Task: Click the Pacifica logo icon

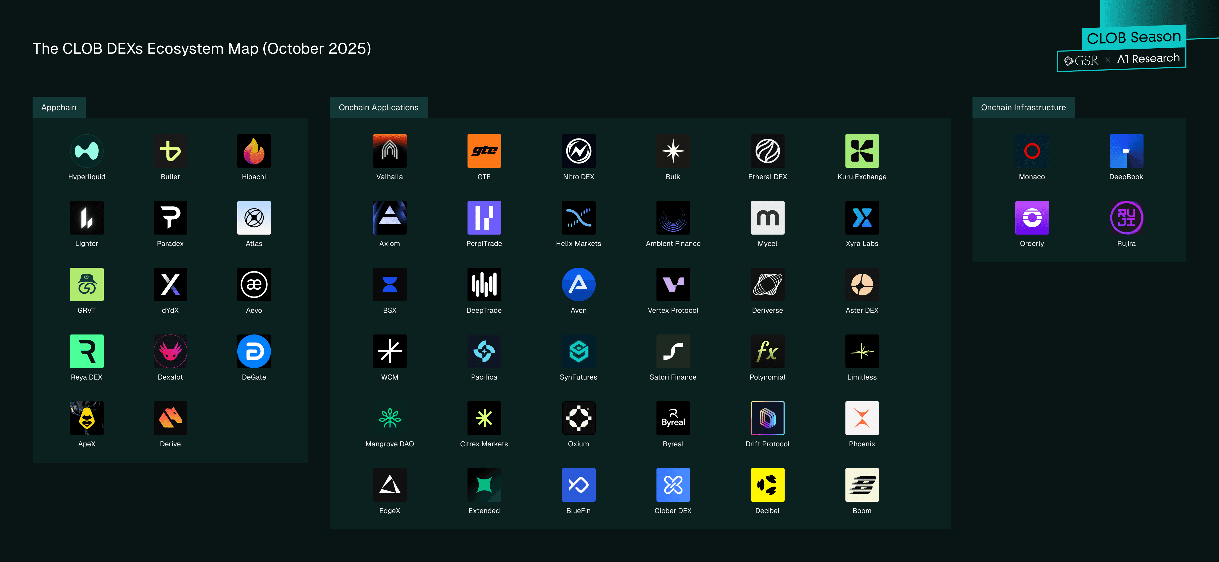Action: tap(484, 351)
